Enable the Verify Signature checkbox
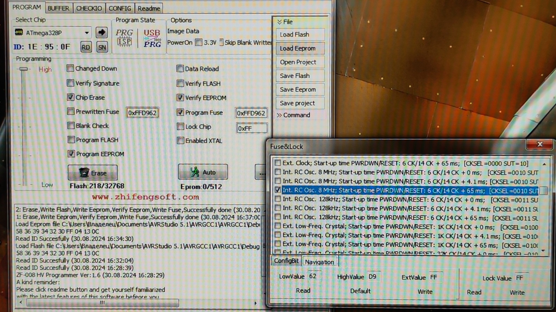The image size is (556, 312). click(x=70, y=83)
